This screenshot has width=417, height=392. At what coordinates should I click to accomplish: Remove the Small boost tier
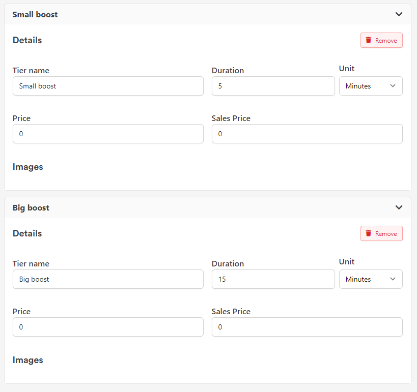click(x=381, y=40)
